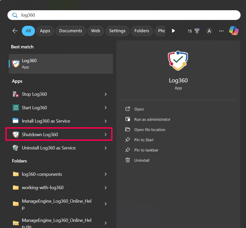The image size is (246, 228).
Task: Click the Open file location folder icon
Action: (x=128, y=129)
